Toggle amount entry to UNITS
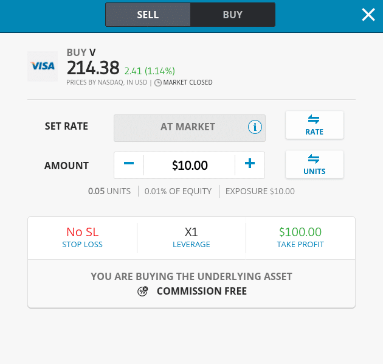The image size is (383, 364). click(x=314, y=164)
